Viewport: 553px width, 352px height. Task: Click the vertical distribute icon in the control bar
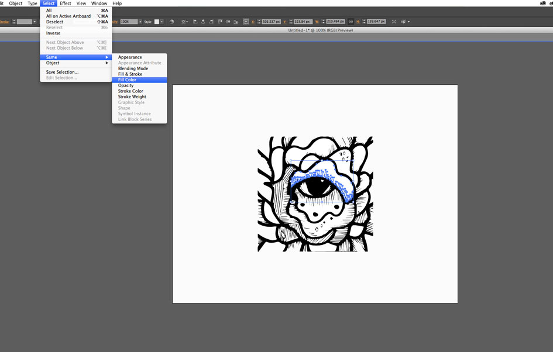[x=227, y=22]
